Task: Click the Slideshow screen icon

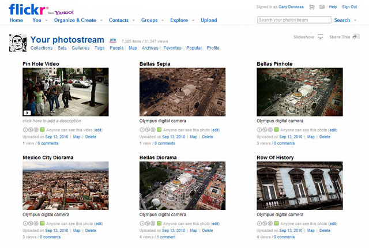Action: click(320, 37)
